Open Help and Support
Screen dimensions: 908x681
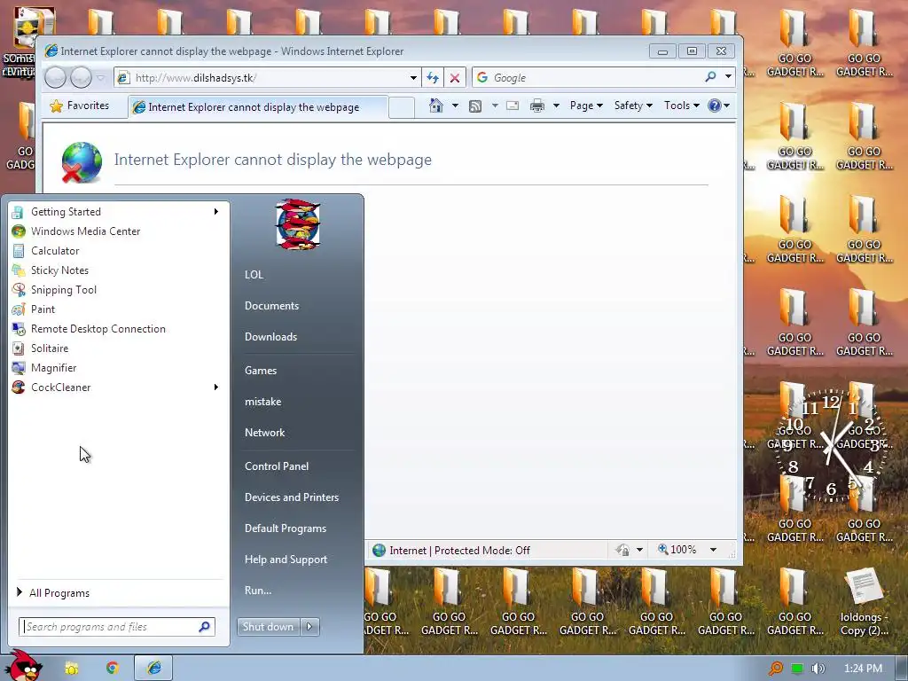tap(286, 560)
